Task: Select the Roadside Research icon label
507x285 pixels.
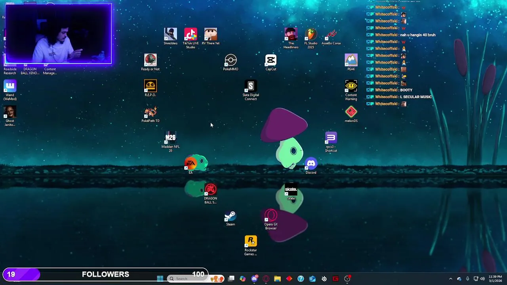Action: [10, 71]
